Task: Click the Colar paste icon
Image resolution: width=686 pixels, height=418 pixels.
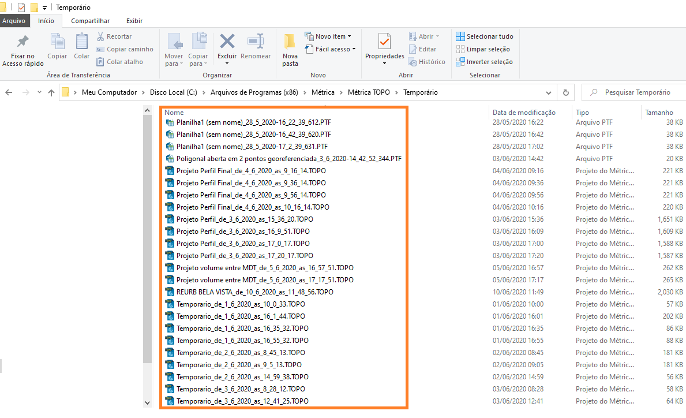Action: point(82,42)
